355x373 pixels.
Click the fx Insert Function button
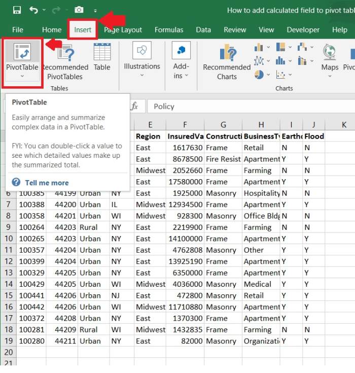pos(134,106)
